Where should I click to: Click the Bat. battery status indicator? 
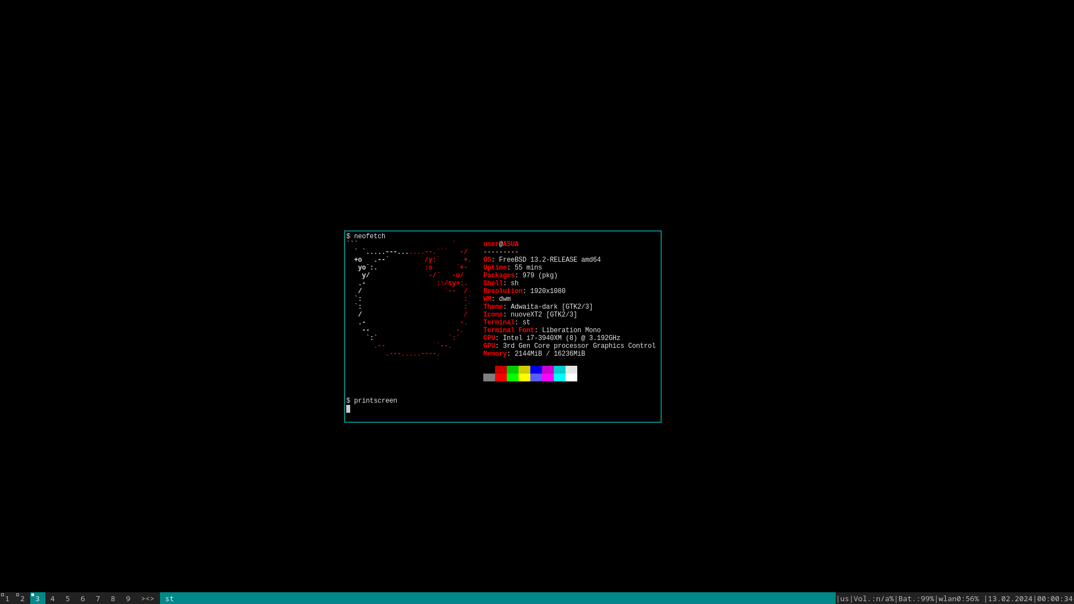click(x=916, y=598)
